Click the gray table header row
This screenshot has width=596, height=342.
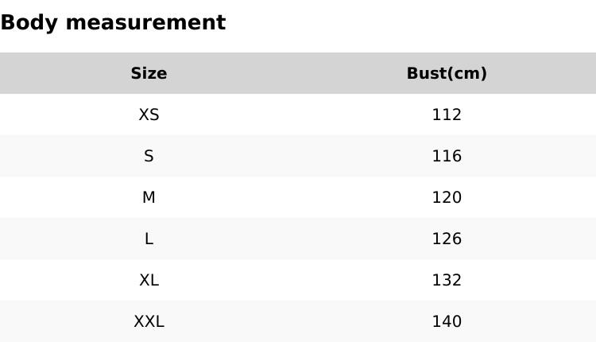[298, 73]
